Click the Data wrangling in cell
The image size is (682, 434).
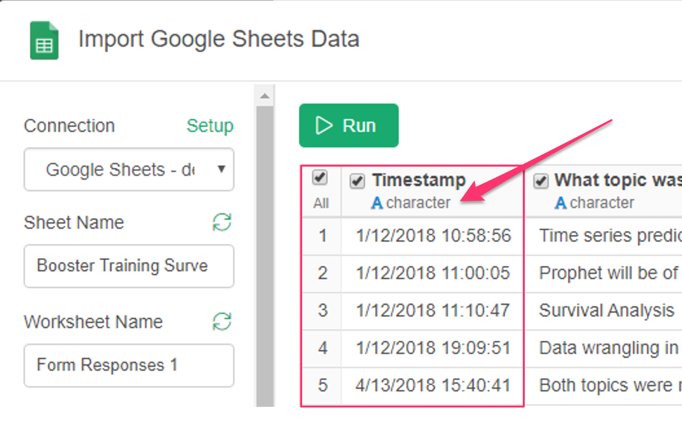tap(604, 347)
